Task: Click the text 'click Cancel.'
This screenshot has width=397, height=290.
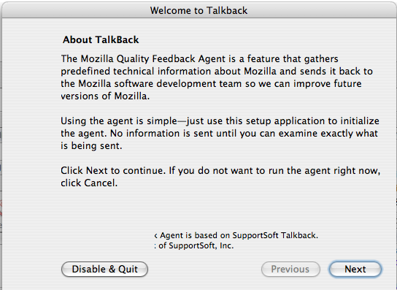Action: pos(89,183)
